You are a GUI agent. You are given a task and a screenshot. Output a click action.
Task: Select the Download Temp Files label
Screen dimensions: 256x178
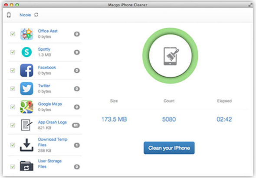53,142
